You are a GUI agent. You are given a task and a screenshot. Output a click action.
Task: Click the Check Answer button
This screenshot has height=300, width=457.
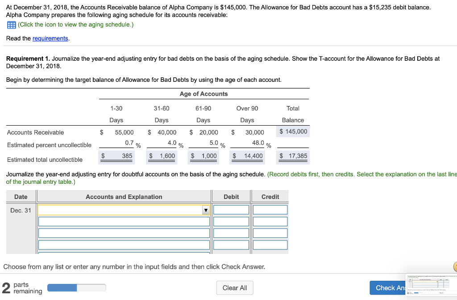click(388, 288)
